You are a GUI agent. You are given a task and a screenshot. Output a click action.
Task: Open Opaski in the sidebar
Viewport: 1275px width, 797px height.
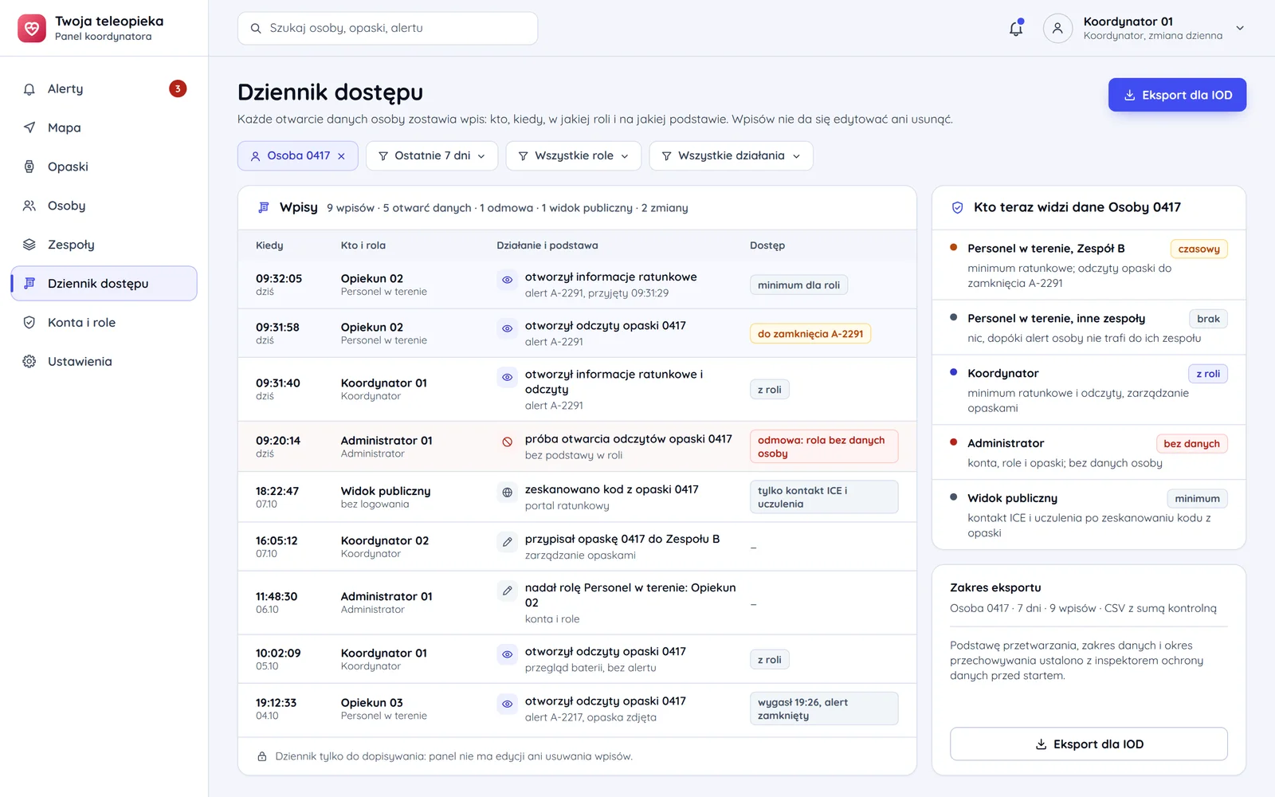point(104,167)
